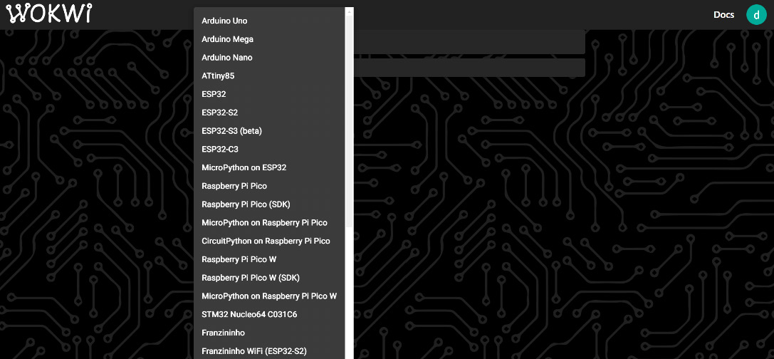774x359 pixels.
Task: Pick ATtiny85 from the board list
Action: [x=270, y=76]
